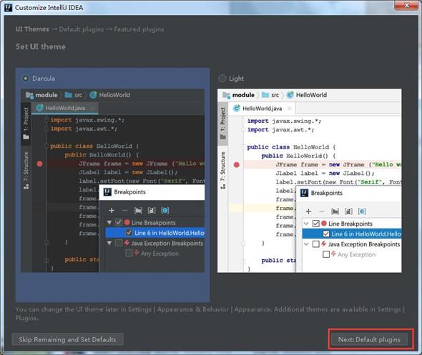This screenshot has width=422, height=355.
Task: Click the src folder icon in Darcula breadcrumb
Action: coord(69,95)
